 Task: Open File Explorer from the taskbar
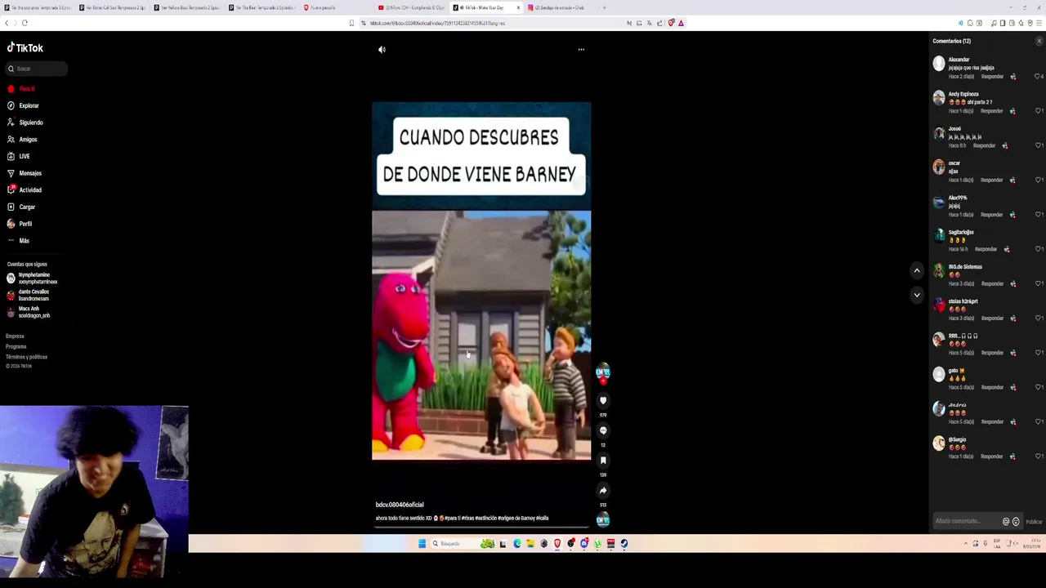click(530, 543)
